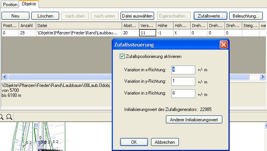Generate Anderer Initialisierungswert
The height and width of the screenshot is (151, 267).
click(194, 120)
